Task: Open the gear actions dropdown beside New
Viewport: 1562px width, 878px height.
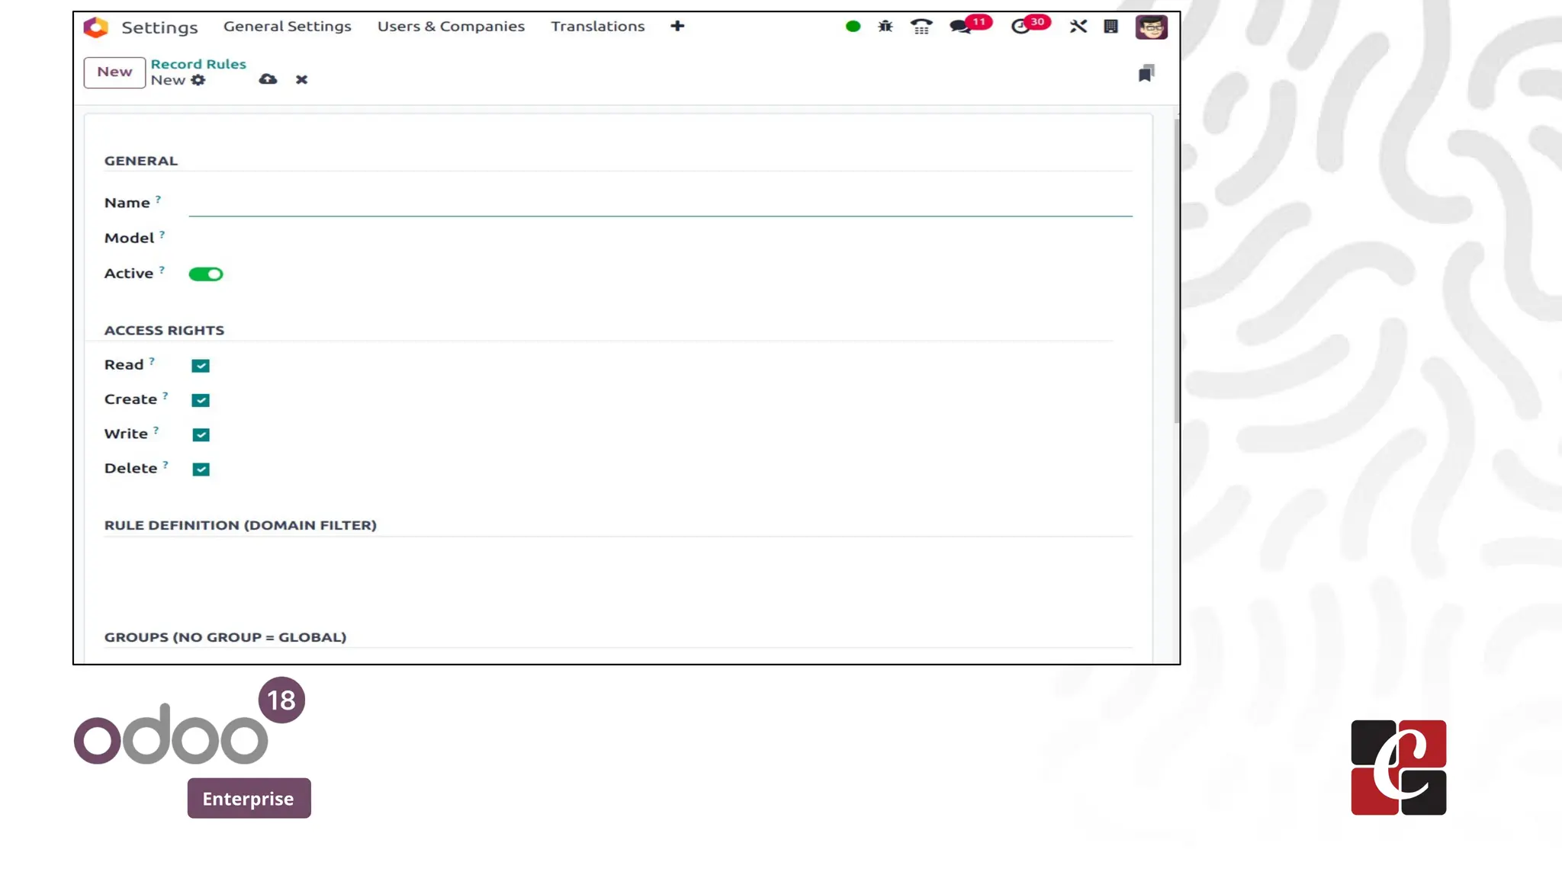Action: [x=198, y=80]
